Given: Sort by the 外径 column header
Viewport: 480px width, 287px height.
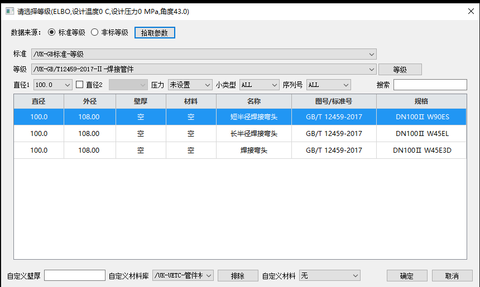Looking at the screenshot, I should [90, 101].
